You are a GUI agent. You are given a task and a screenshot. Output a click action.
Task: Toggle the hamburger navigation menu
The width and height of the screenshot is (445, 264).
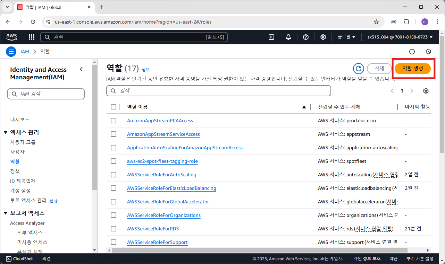click(11, 52)
